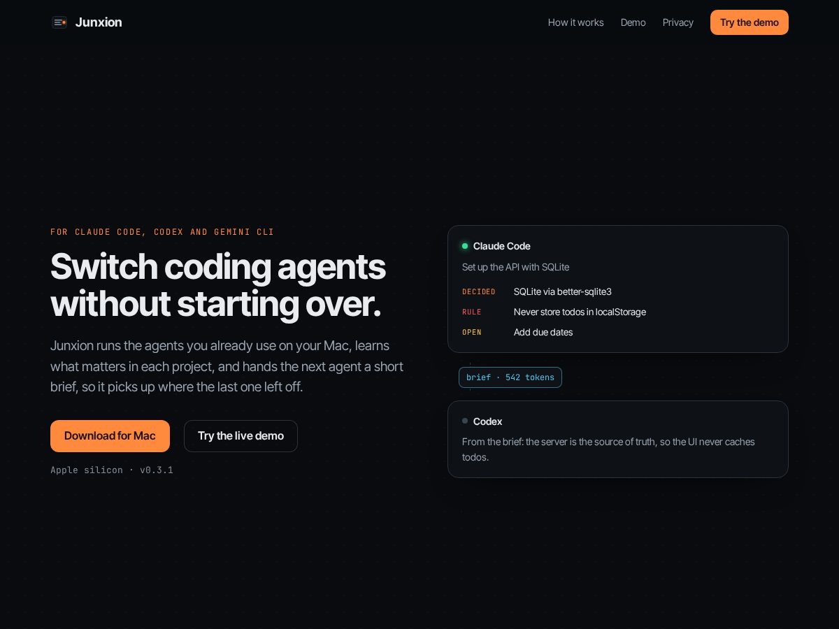Select the Claude Code card title

pos(501,246)
